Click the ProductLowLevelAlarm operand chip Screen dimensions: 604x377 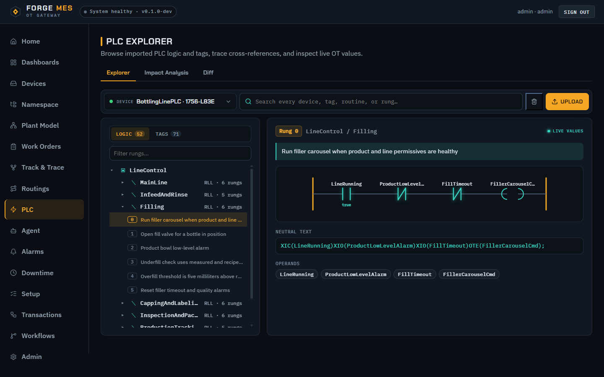click(356, 274)
